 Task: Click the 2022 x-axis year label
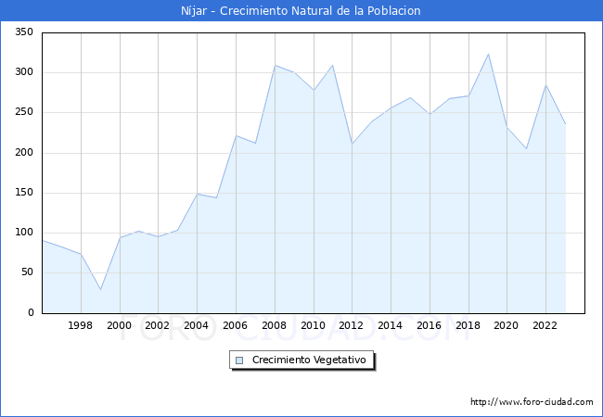click(545, 325)
